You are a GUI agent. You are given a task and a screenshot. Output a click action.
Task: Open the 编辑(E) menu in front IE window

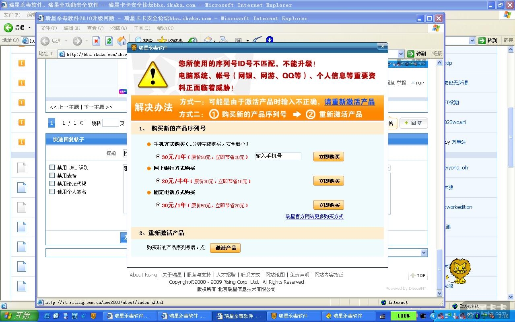click(x=72, y=28)
